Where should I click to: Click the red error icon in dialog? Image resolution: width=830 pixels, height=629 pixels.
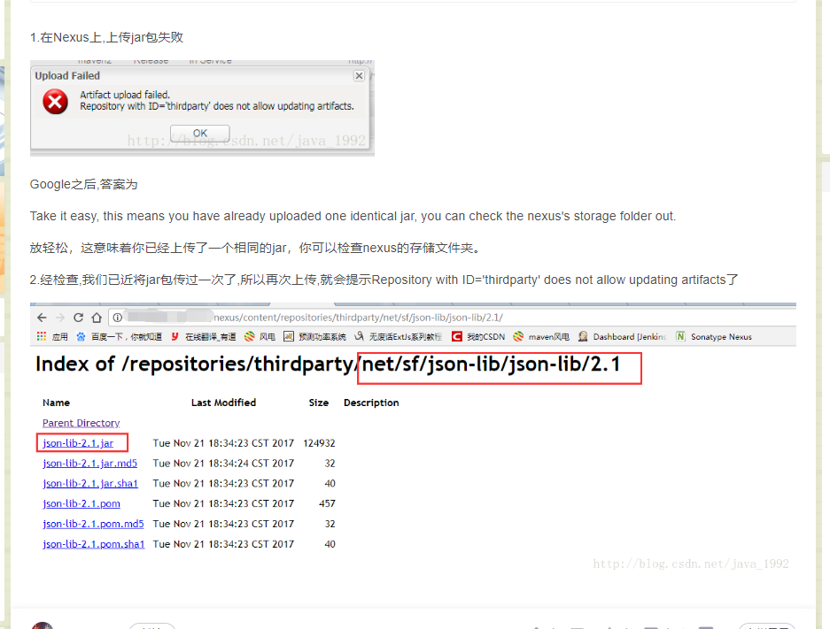pyautogui.click(x=56, y=102)
